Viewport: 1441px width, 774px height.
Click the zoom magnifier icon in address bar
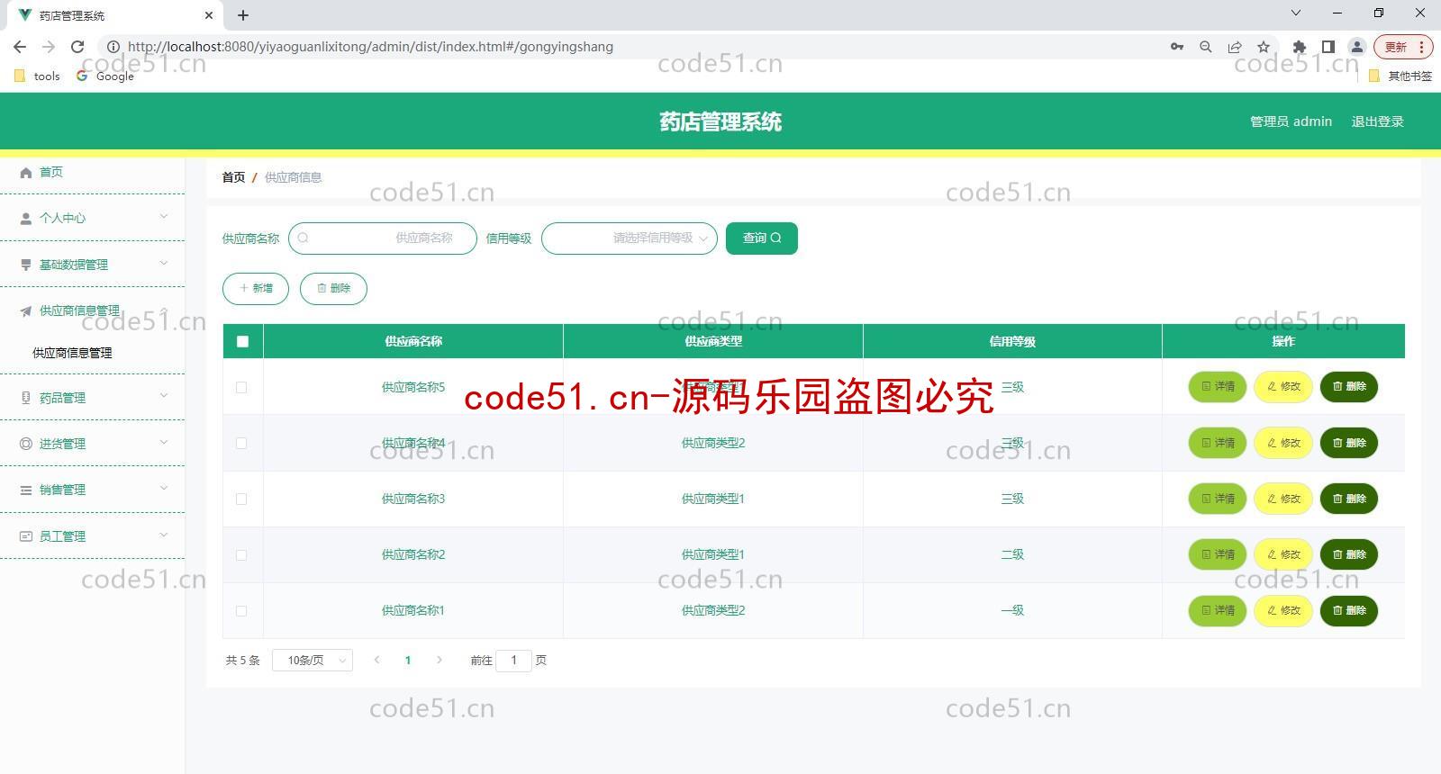(1206, 47)
